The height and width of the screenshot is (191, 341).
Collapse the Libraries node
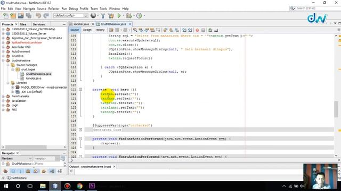pos(8,83)
